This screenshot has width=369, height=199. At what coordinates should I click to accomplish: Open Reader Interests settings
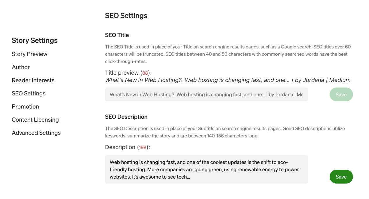[33, 80]
